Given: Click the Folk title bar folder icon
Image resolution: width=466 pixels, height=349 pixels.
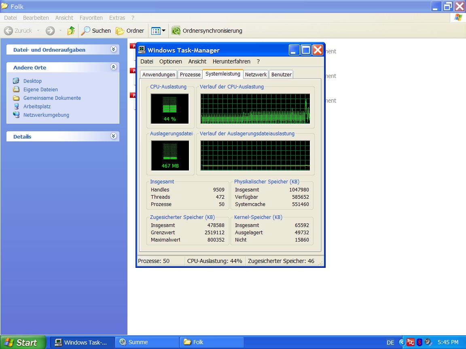Looking at the screenshot, I should click(5, 6).
